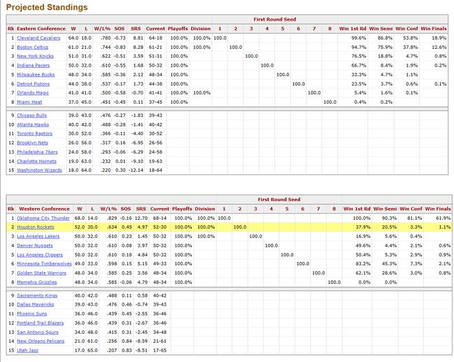The height and width of the screenshot is (362, 454).
Task: Open the Milwaukee Bucks team page
Action: coord(35,73)
